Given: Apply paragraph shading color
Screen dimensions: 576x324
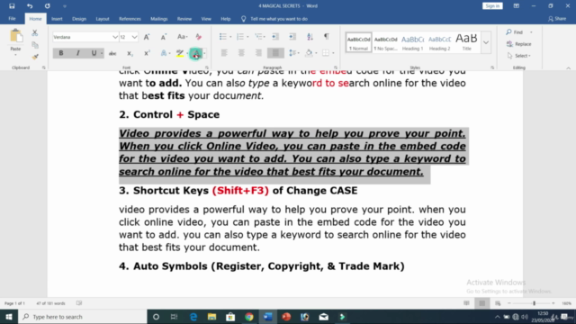Looking at the screenshot, I should pyautogui.click(x=309, y=53).
